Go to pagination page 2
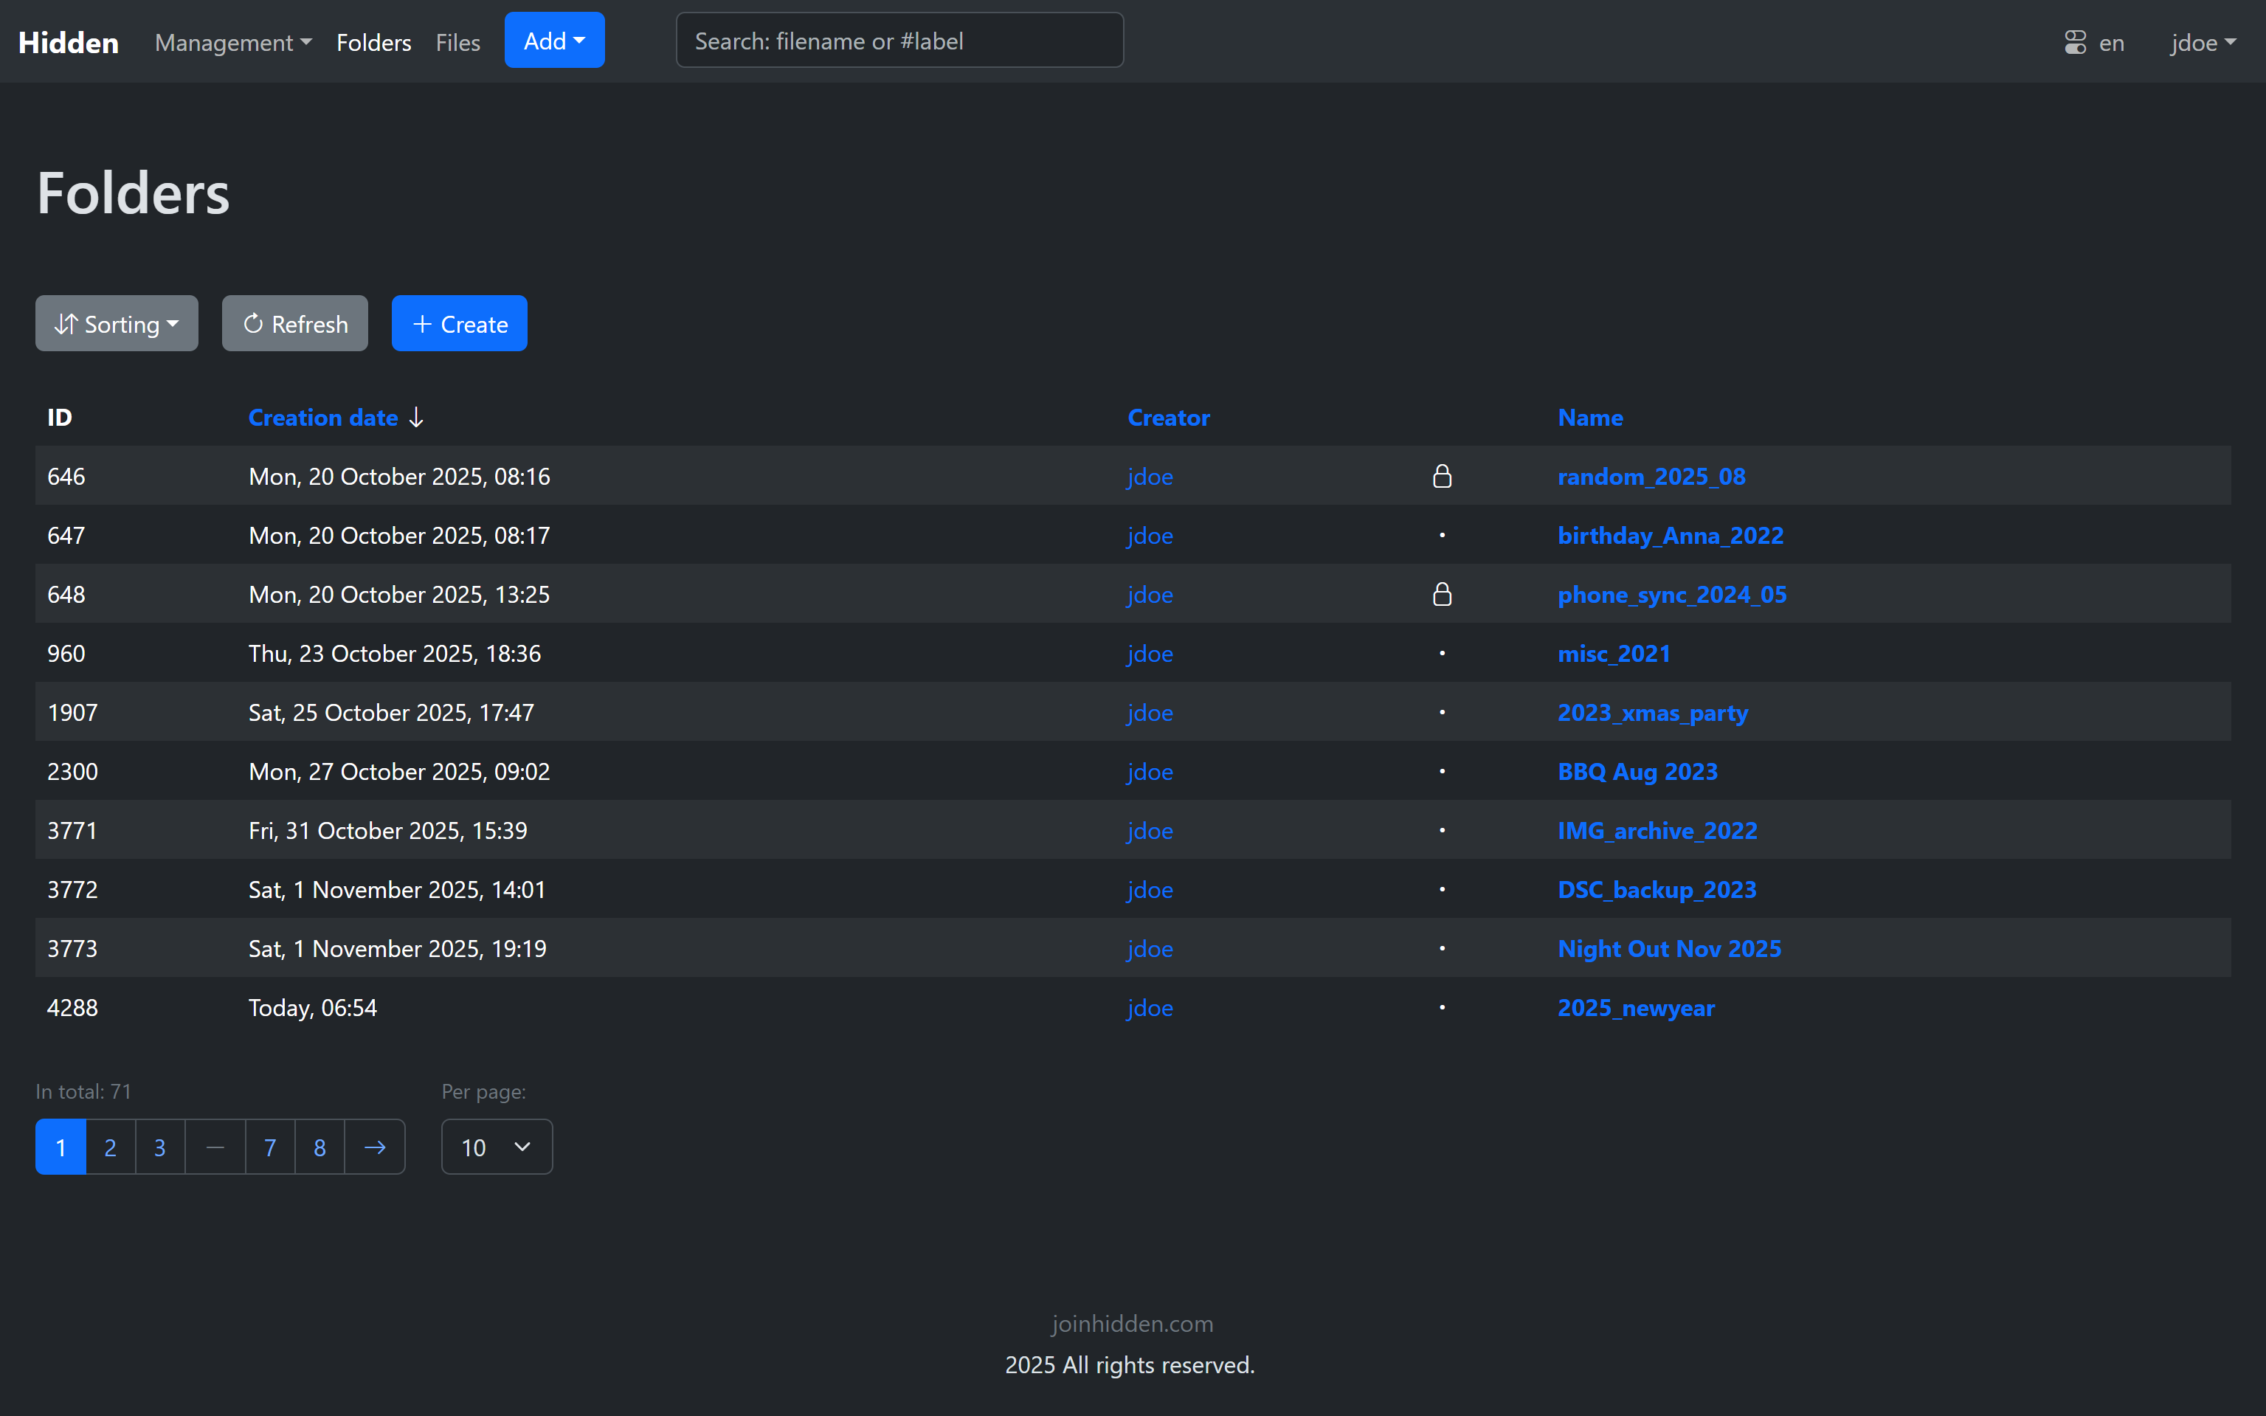The width and height of the screenshot is (2266, 1416). 111,1146
